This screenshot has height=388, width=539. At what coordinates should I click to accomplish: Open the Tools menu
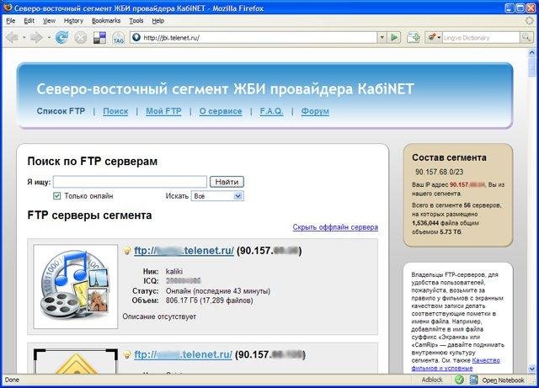click(136, 20)
